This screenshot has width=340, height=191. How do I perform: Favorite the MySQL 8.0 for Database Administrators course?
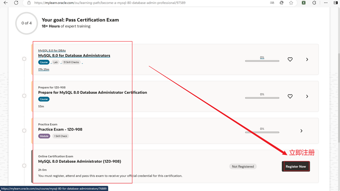click(290, 59)
